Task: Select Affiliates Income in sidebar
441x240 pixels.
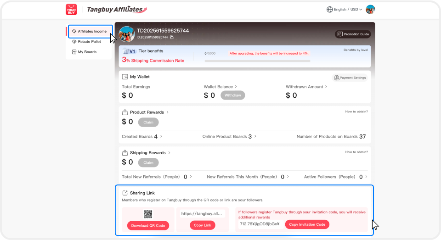Action: coord(91,31)
